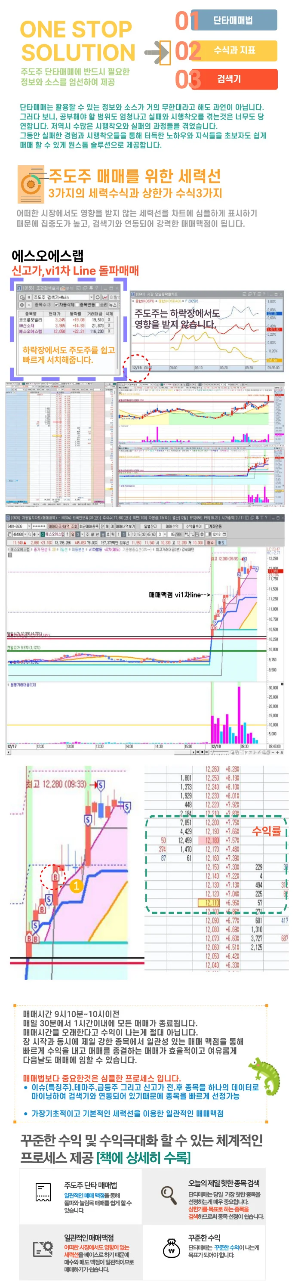
Task: Open the 주도주 검색기+Main condition dropdown
Action: pyautogui.click(x=91, y=297)
